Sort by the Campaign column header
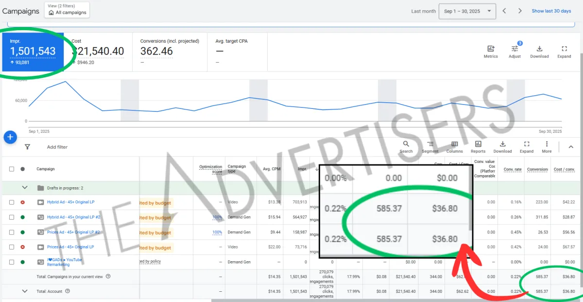The width and height of the screenshot is (583, 302). coord(46,169)
